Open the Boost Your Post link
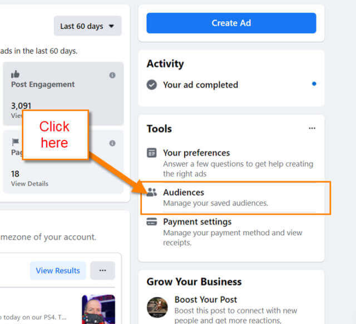This screenshot has height=324, width=356. pyautogui.click(x=205, y=300)
